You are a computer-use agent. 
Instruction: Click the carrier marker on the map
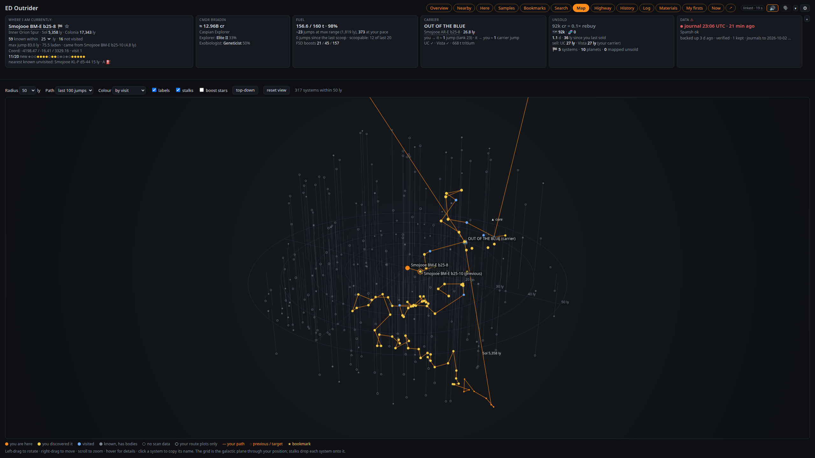pos(465,242)
